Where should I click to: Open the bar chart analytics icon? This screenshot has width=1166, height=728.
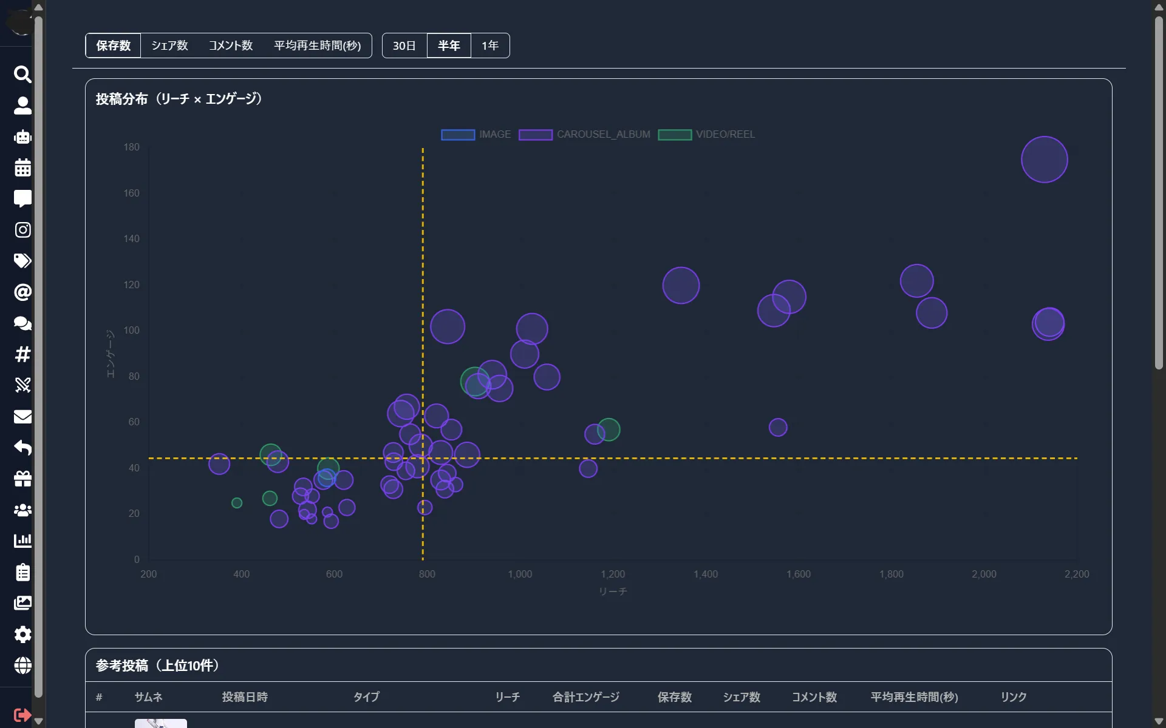point(22,541)
